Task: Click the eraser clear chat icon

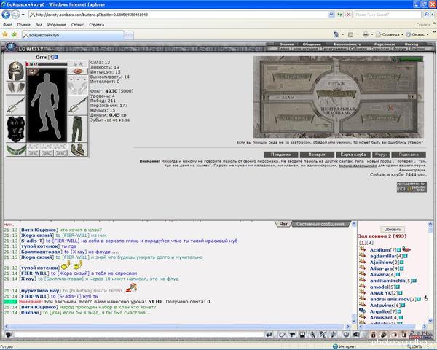Action: coord(282,335)
